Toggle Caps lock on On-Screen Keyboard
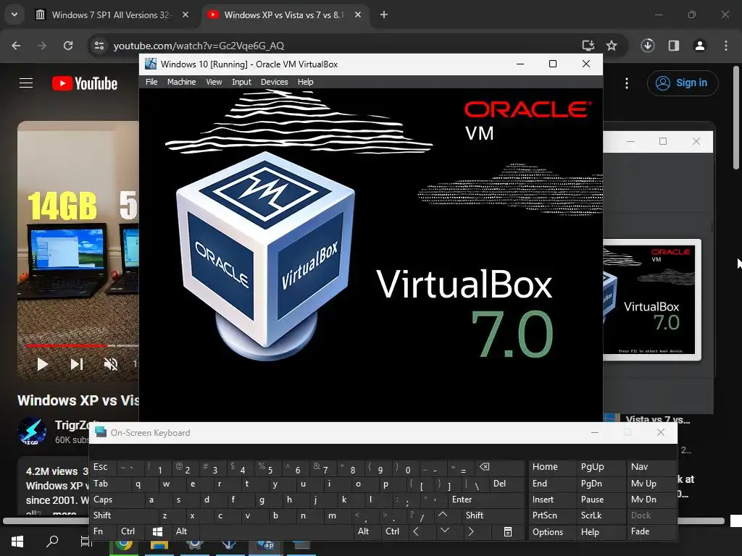 (117, 500)
